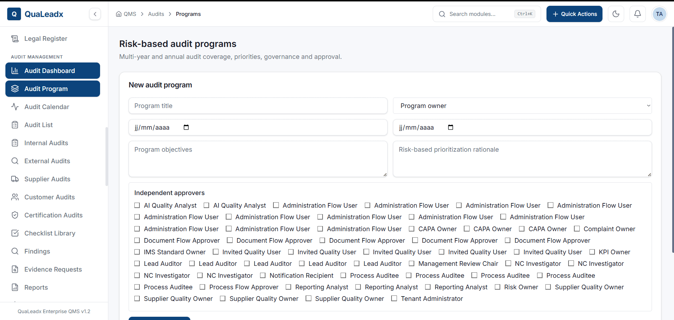Click the Certification Audits shield icon
Screen dimensions: 674x320
(15, 215)
